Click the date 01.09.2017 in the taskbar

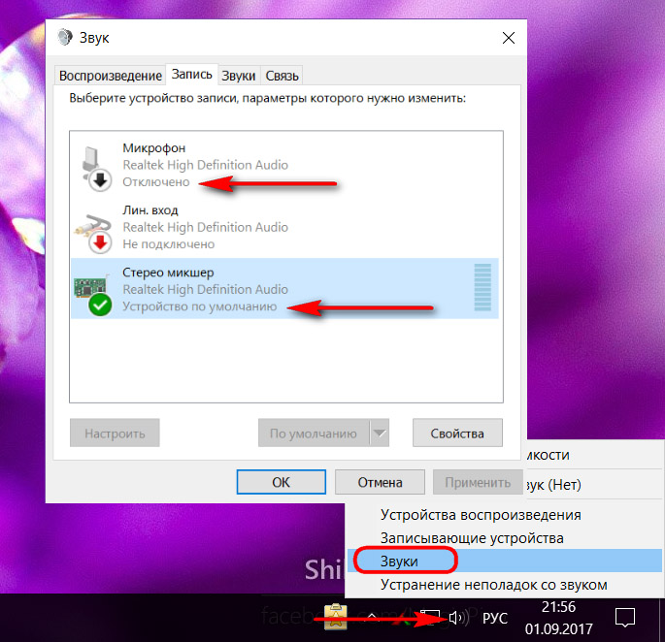coord(558,628)
